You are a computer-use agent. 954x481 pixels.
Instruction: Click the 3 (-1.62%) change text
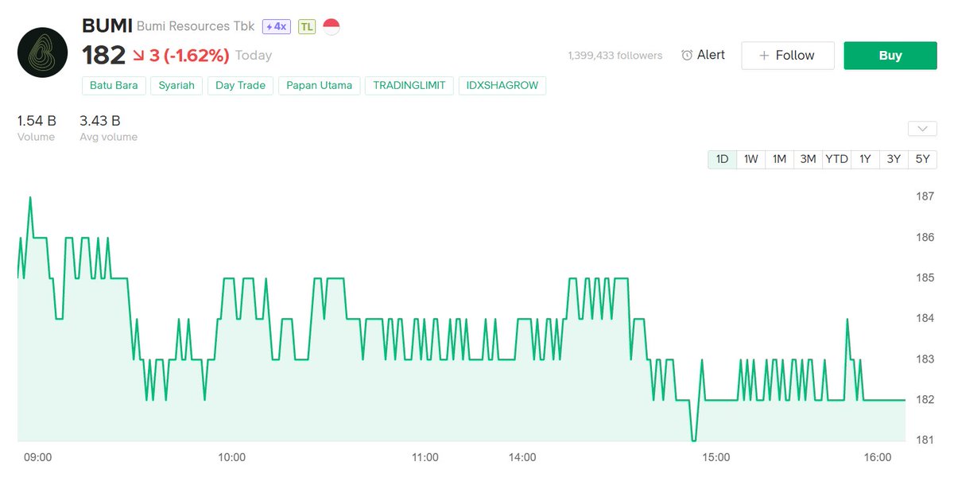coord(190,56)
